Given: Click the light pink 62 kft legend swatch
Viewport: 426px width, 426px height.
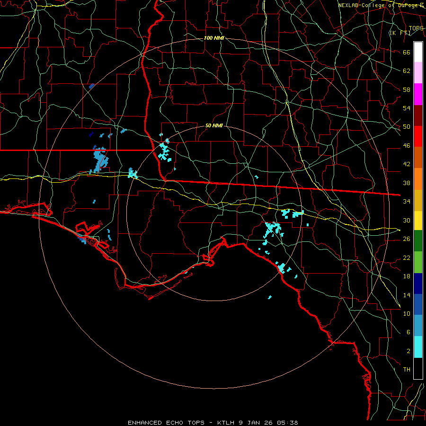Looking at the screenshot, I should click(x=418, y=72).
